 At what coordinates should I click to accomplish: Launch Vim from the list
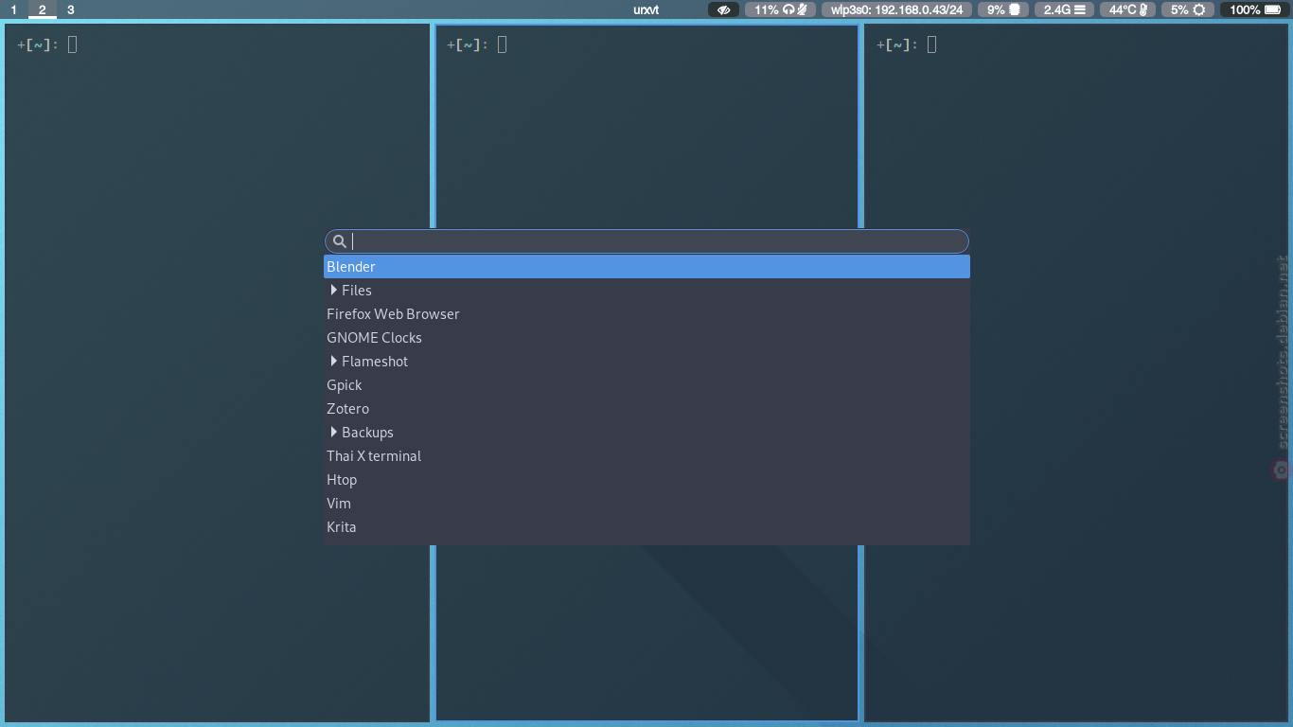pyautogui.click(x=646, y=504)
